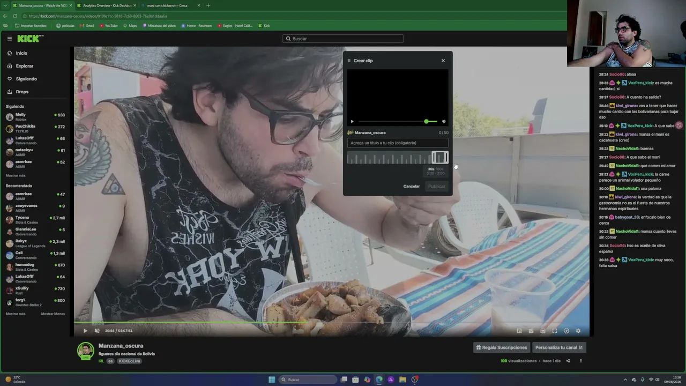
Task: Toggle theater mode on the video player
Action: [x=543, y=331]
